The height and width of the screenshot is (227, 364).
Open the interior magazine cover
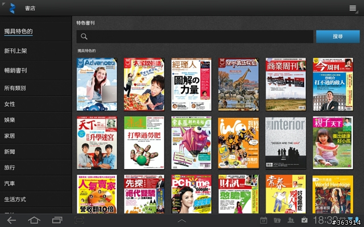pyautogui.click(x=286, y=143)
